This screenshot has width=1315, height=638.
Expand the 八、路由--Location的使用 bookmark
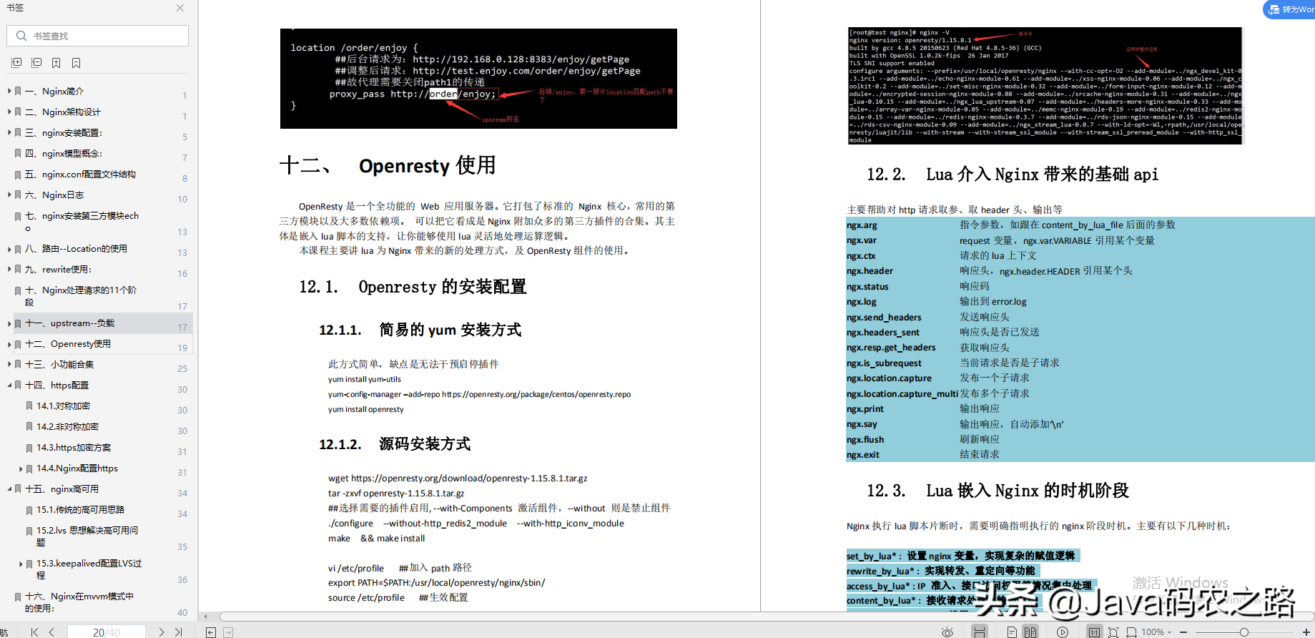click(x=9, y=249)
